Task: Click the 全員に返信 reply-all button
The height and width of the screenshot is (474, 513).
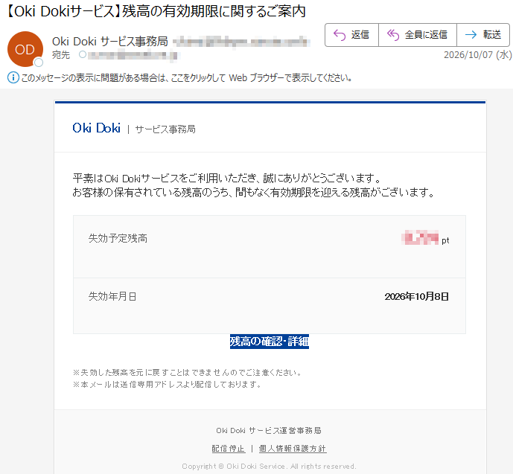Action: pyautogui.click(x=418, y=35)
